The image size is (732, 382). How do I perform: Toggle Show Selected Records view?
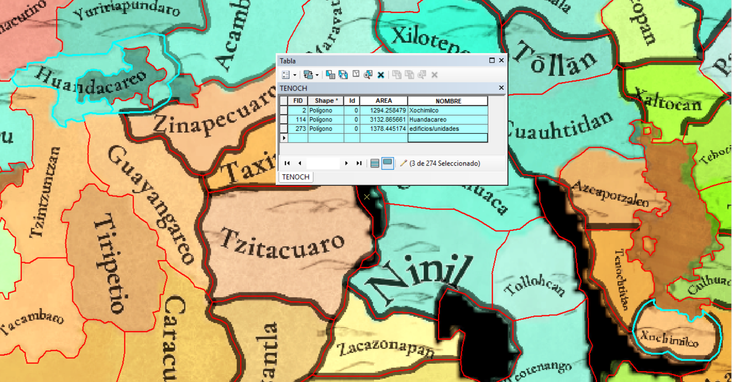click(x=387, y=163)
